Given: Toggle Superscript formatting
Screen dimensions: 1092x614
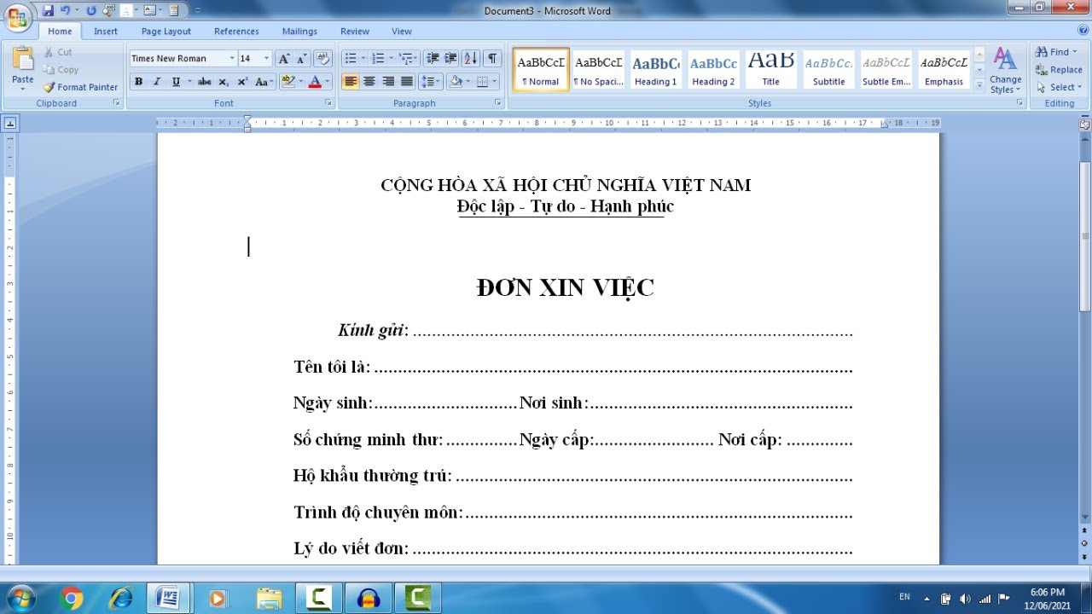Looking at the screenshot, I should pyautogui.click(x=242, y=82).
